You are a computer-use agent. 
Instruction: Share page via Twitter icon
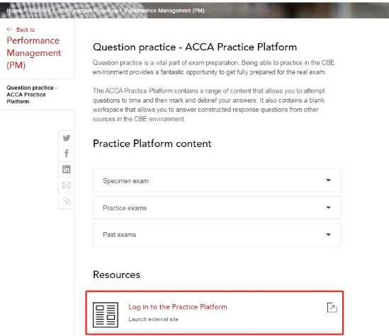coord(66,138)
